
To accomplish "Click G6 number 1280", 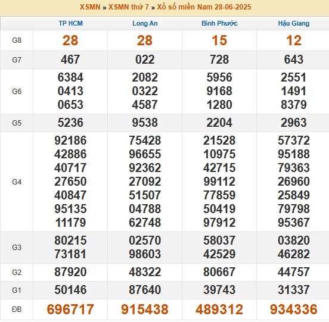I will pos(219,105).
